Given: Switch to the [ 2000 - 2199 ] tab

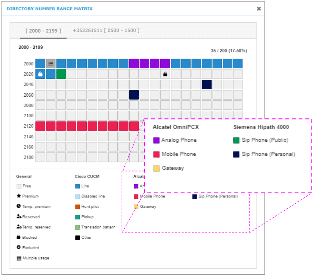Looking at the screenshot, I should (43, 31).
